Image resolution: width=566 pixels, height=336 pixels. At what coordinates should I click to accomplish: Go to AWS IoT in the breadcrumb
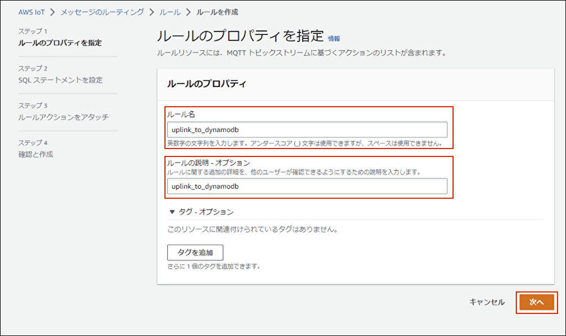pyautogui.click(x=31, y=12)
